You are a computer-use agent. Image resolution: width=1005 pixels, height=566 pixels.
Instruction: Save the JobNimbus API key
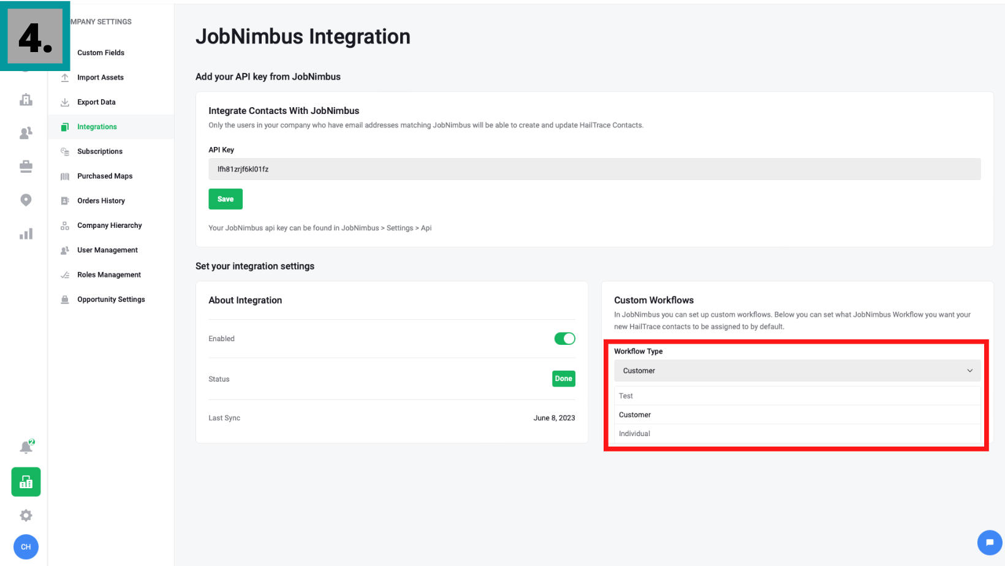coord(226,199)
